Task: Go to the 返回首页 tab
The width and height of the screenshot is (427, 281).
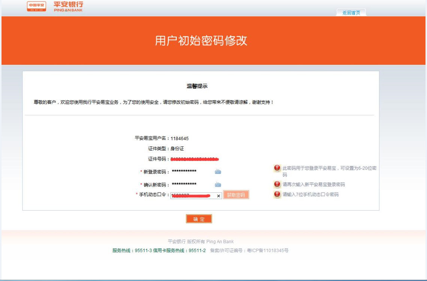Action: [x=351, y=12]
